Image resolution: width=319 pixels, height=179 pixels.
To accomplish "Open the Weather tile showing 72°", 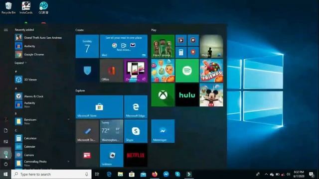I will (x=112, y=131).
